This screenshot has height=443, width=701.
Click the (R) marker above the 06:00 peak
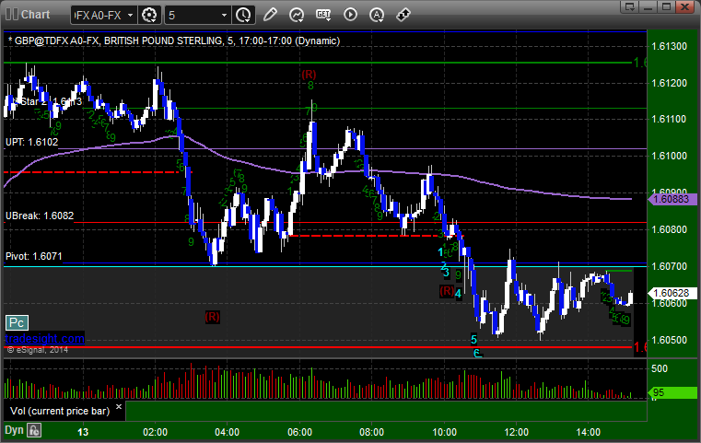tap(309, 75)
